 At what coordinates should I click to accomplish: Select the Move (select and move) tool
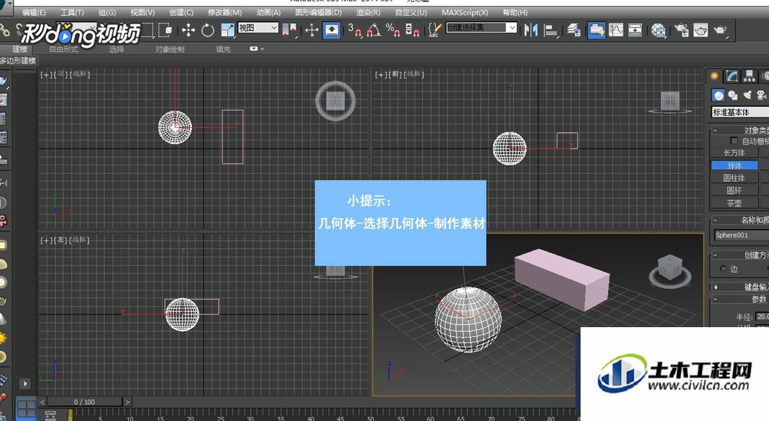pyautogui.click(x=188, y=30)
